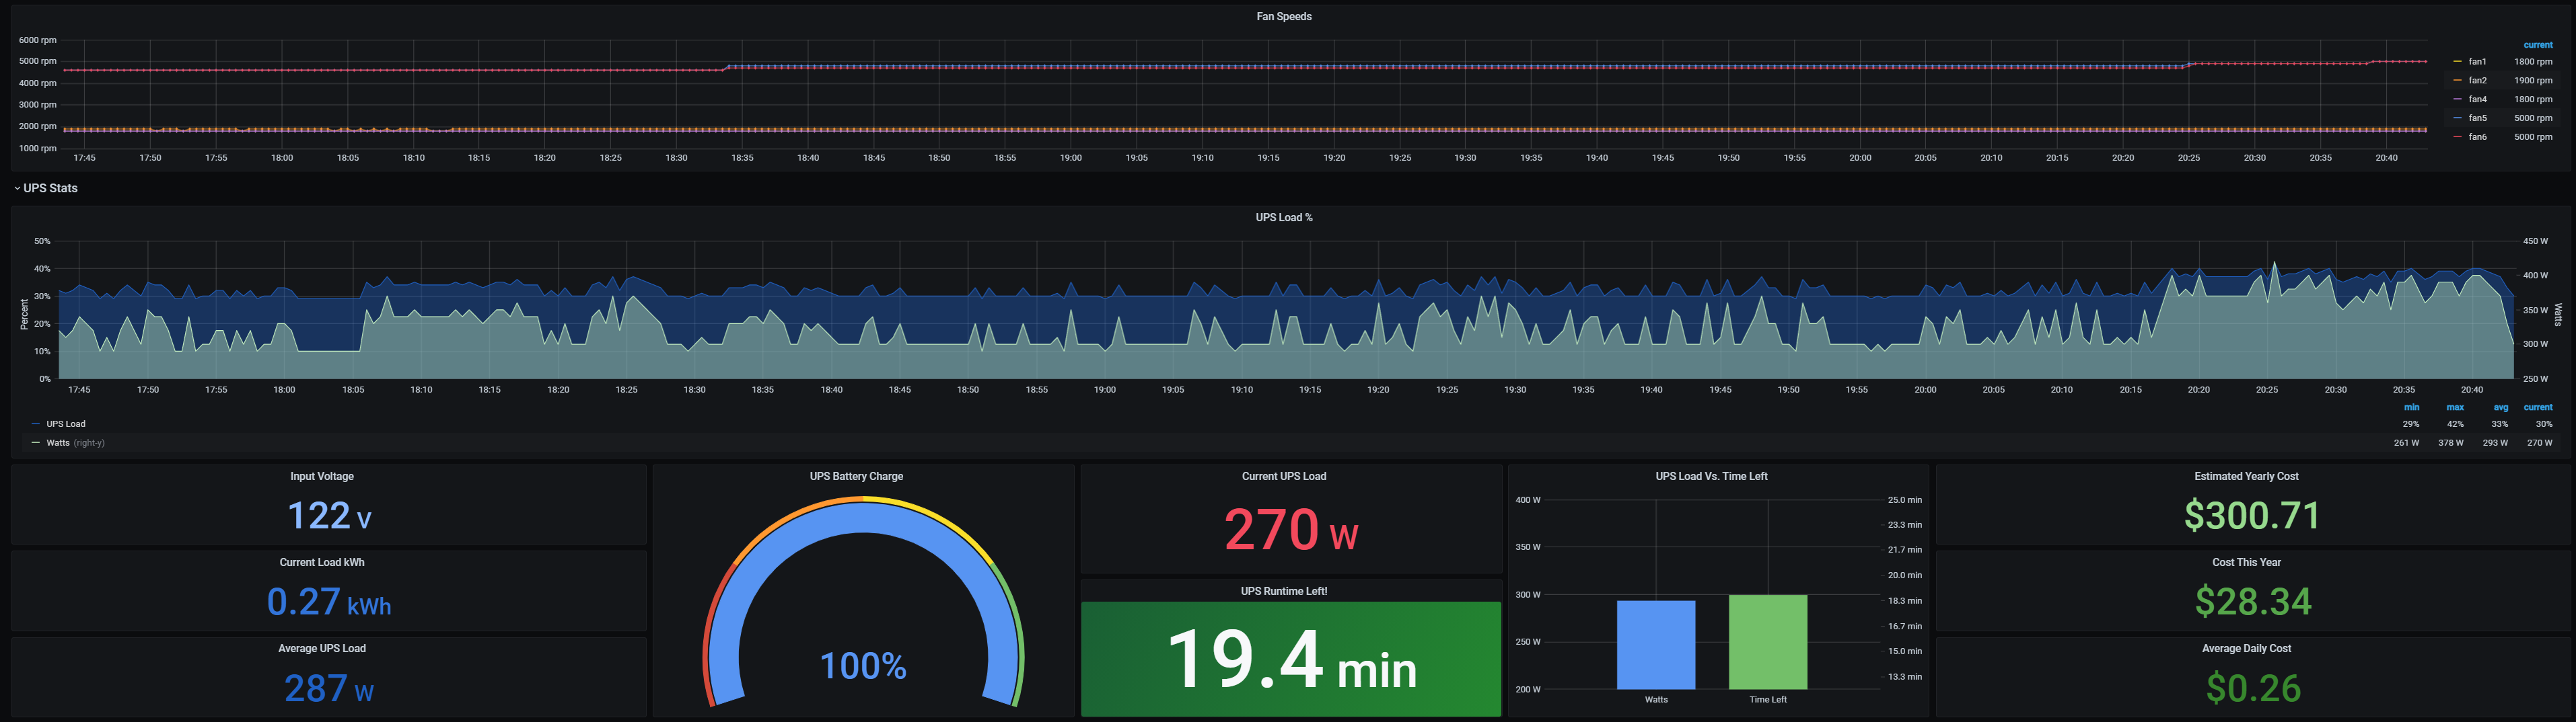The width and height of the screenshot is (2576, 722).
Task: Isolate the fan5 series label
Action: (2476, 119)
